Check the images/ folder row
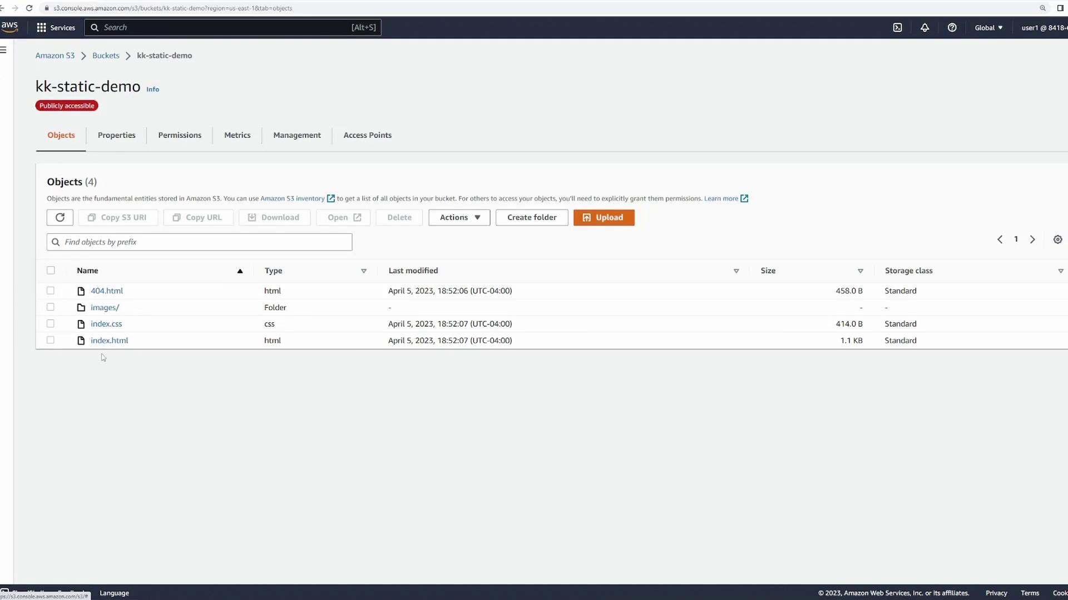This screenshot has height=600, width=1068. (x=51, y=307)
